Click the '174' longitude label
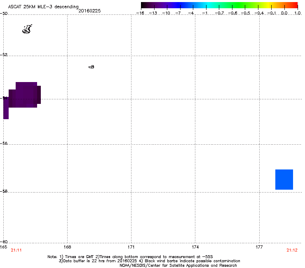The width and height of the screenshot is (305, 268). point(195,247)
